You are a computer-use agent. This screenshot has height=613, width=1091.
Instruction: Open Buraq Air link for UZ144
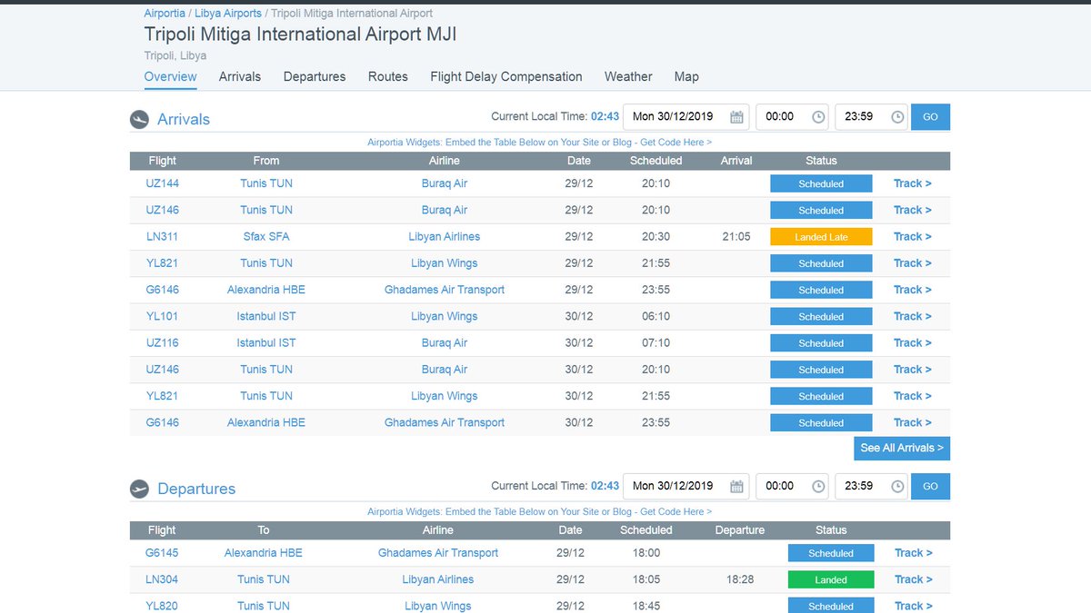click(445, 183)
